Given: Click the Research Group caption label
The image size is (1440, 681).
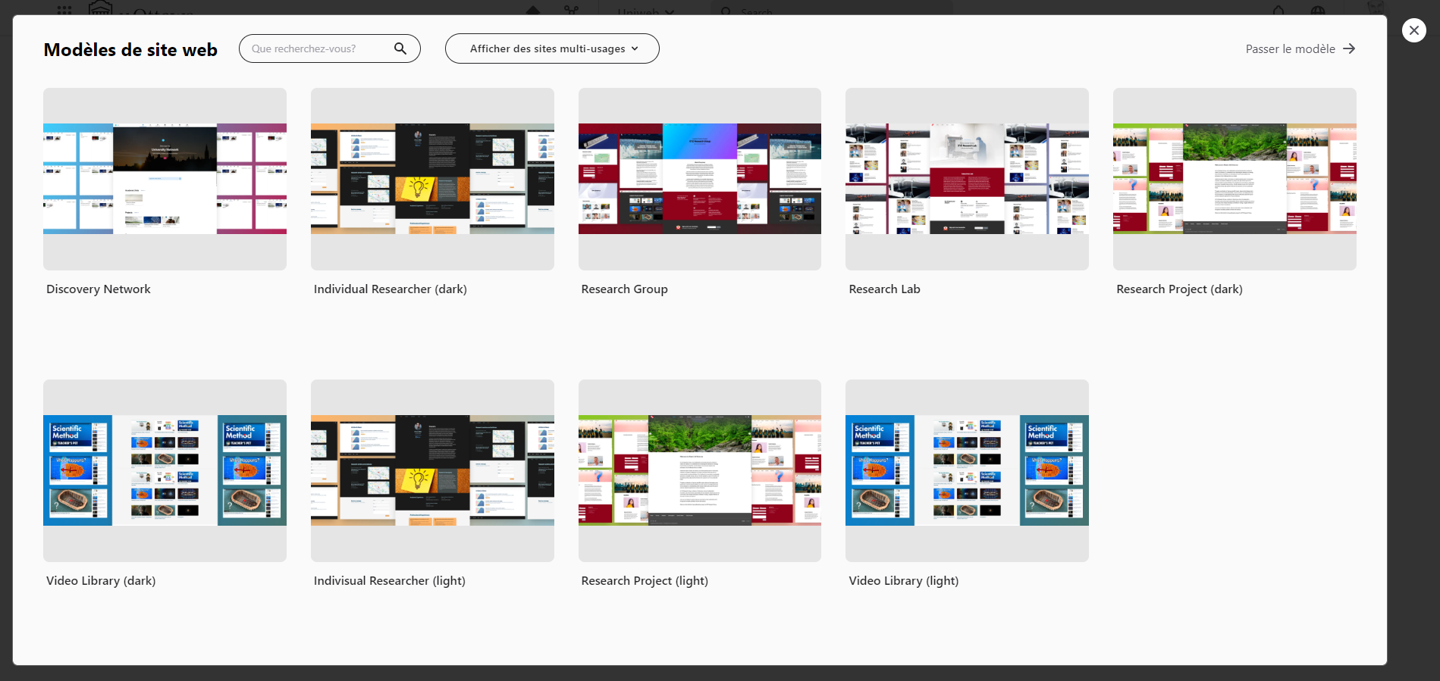Looking at the screenshot, I should click(624, 289).
